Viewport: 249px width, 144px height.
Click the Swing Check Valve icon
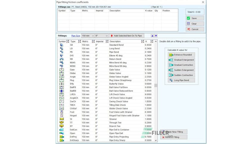(x=62, y=101)
